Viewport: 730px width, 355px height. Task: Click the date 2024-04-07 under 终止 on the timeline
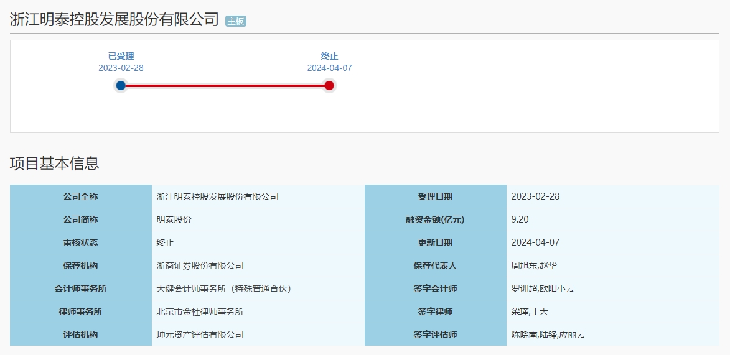329,68
